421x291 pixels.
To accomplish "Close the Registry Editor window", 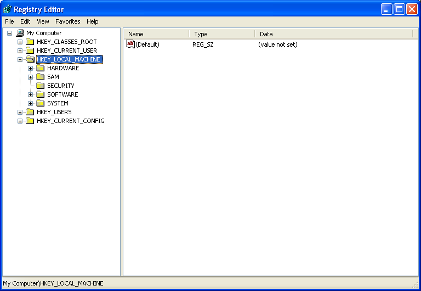I will pos(412,9).
